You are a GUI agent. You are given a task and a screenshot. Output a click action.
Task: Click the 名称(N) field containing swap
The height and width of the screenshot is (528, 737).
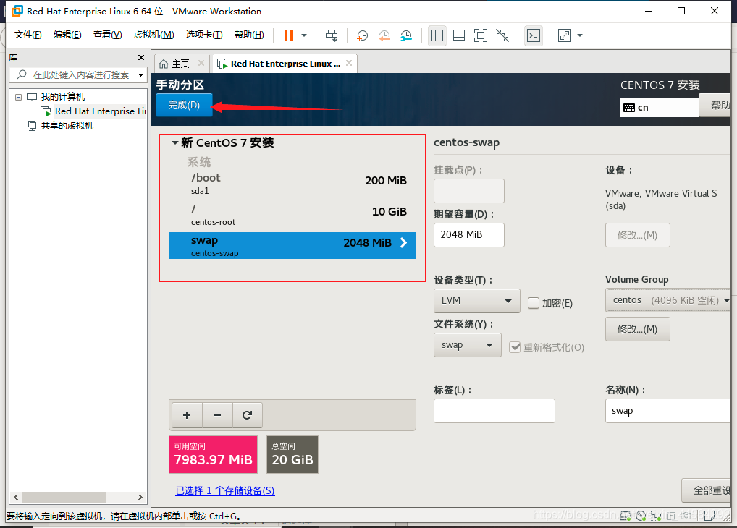coord(668,411)
